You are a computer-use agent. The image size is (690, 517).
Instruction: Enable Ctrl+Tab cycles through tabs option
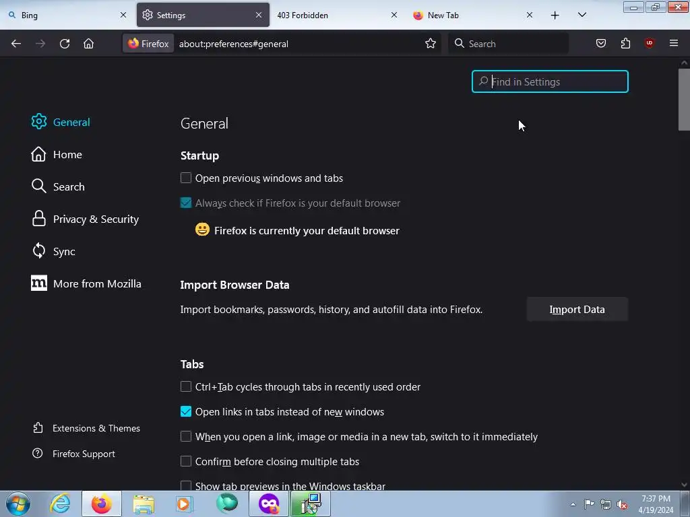186,386
